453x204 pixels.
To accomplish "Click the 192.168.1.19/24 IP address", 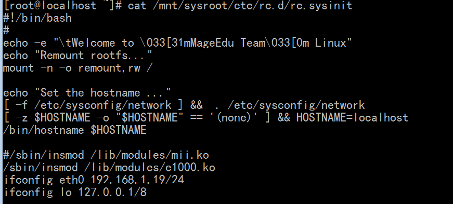I will [137, 180].
